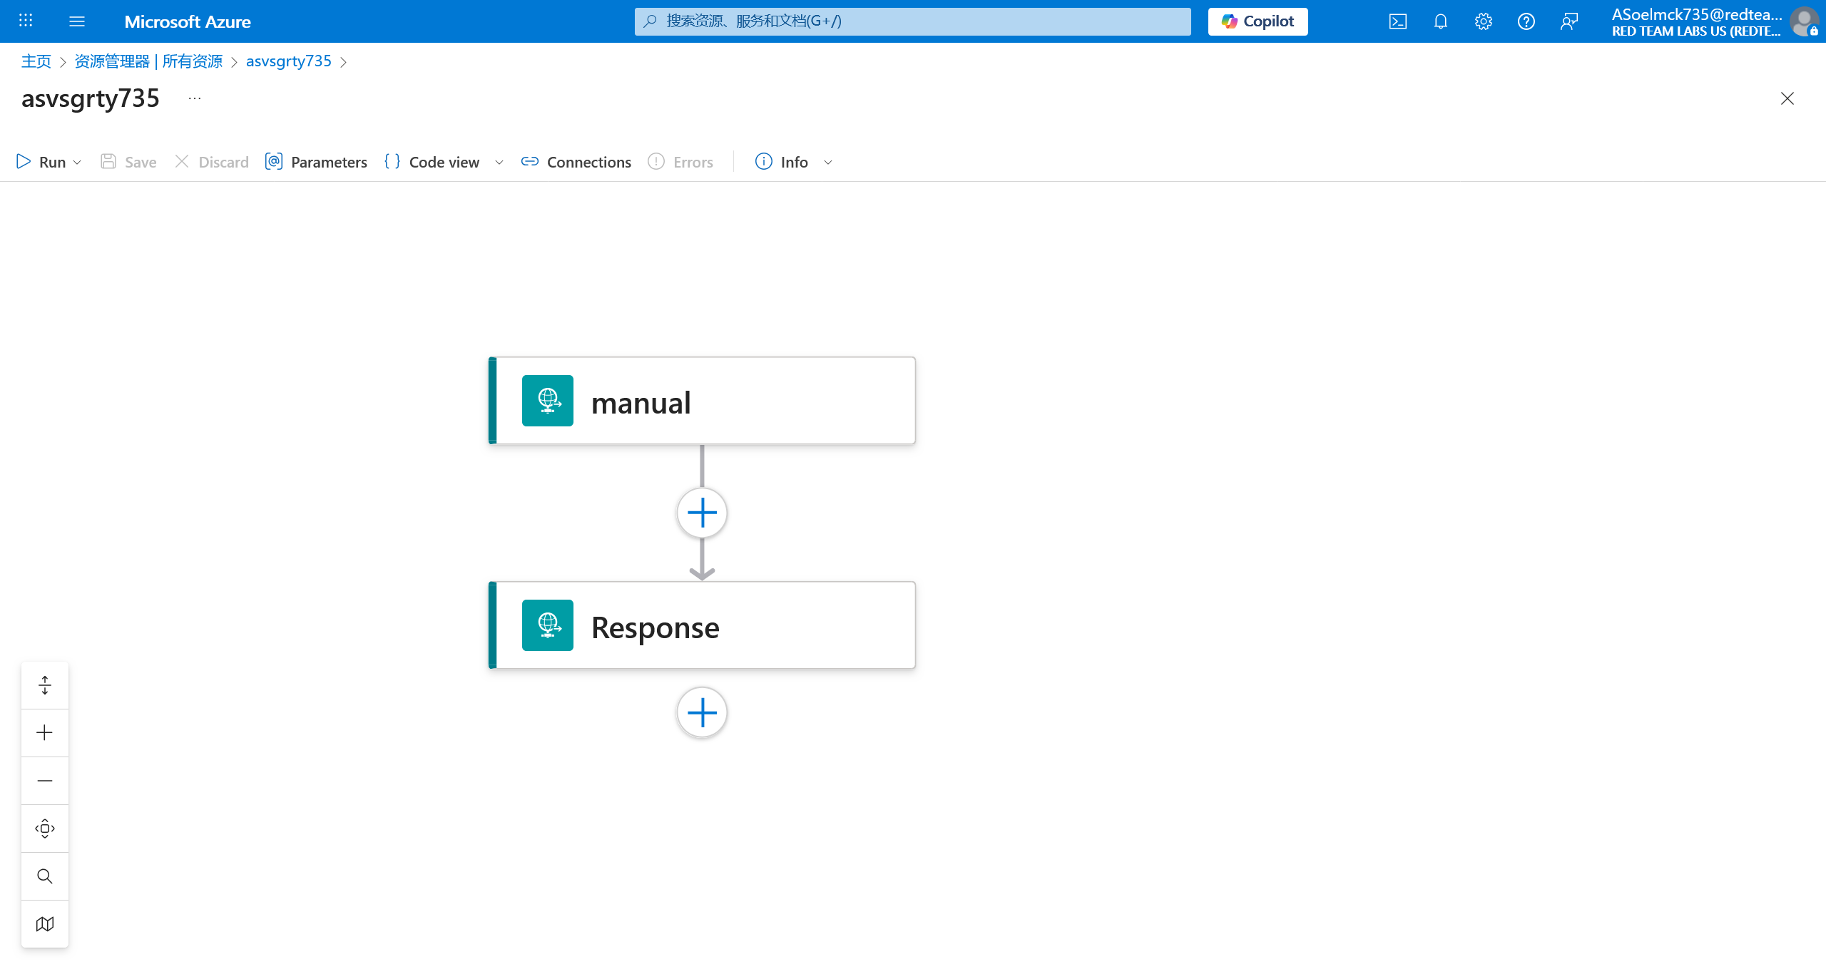Screen dimensions: 1826x969
Task: Add an action between manual and Response
Action: click(x=702, y=513)
